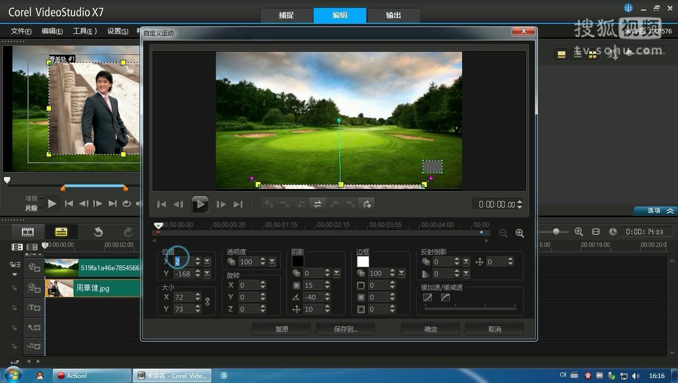Jump to end keyframe in dialog
Viewport: 678px width, 383px height.
(238, 204)
